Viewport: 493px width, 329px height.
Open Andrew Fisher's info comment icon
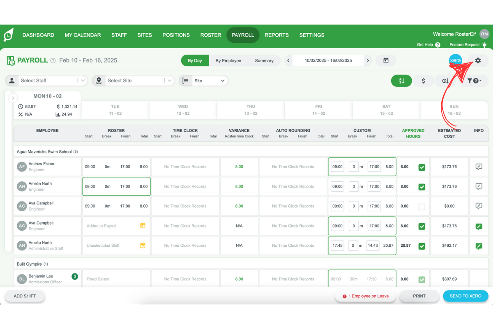pos(479,167)
